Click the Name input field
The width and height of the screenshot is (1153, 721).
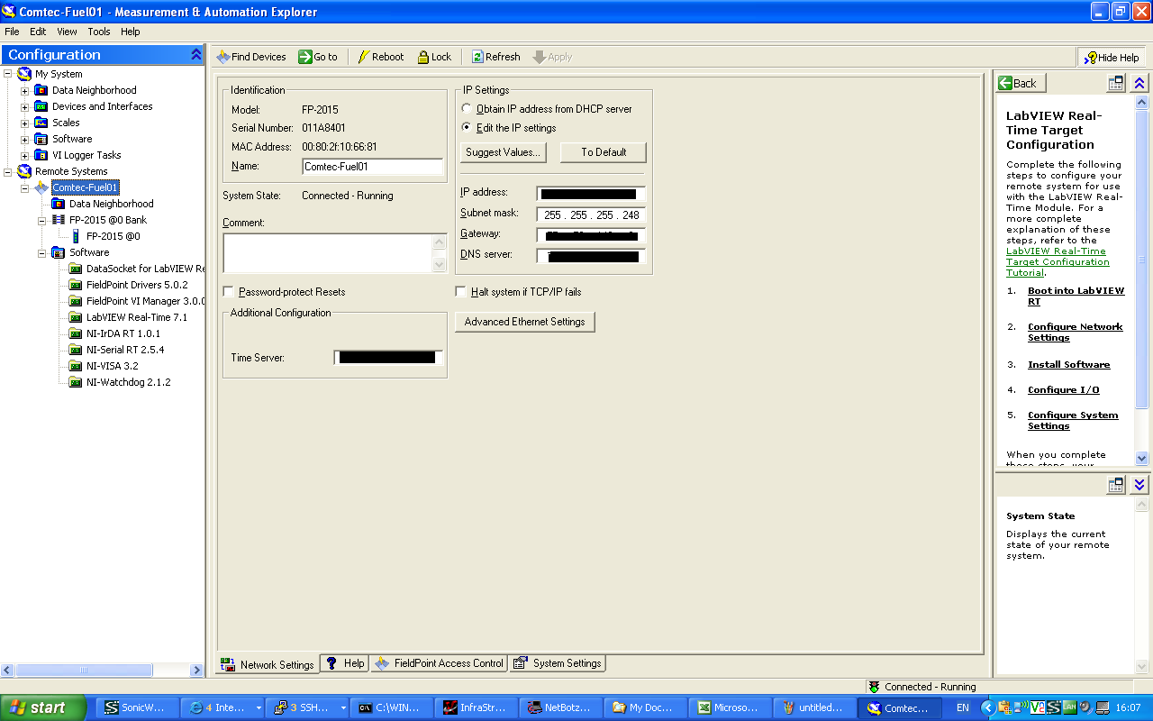pos(373,167)
